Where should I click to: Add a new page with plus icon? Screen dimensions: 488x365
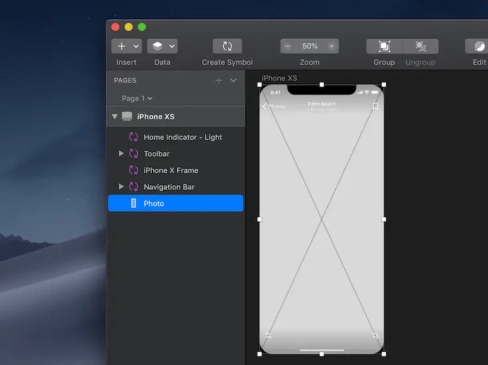tap(219, 80)
